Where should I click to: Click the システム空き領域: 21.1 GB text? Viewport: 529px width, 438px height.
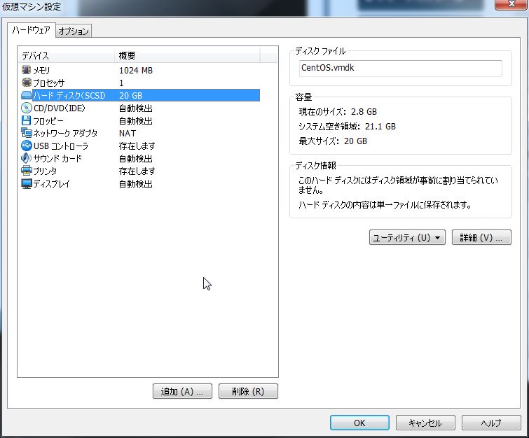point(347,127)
